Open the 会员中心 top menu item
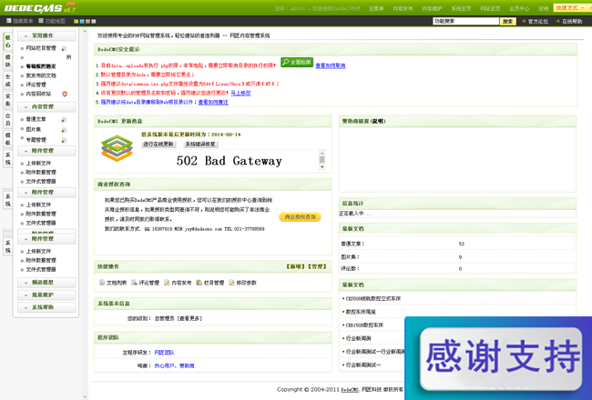The height and width of the screenshot is (400, 592). (x=519, y=8)
